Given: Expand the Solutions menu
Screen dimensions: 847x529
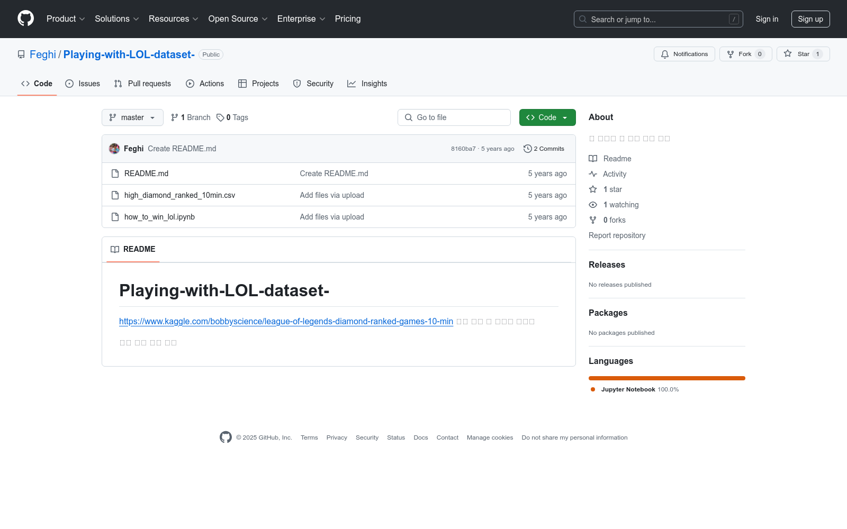Looking at the screenshot, I should (117, 19).
